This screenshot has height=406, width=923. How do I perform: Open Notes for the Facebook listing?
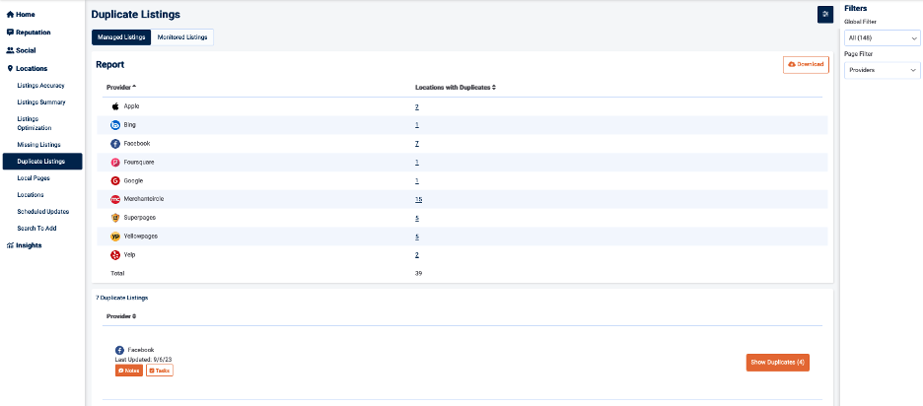129,371
